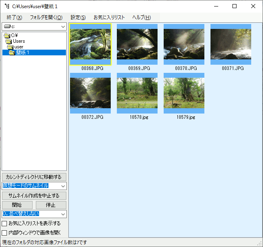Select the 10578.jpg forest thumbnail

pos(137,93)
